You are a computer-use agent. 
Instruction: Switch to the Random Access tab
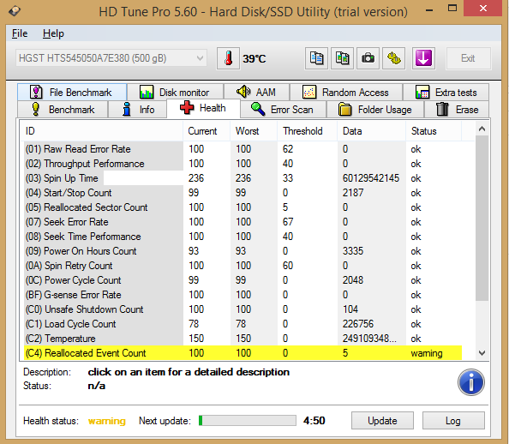tap(346, 93)
